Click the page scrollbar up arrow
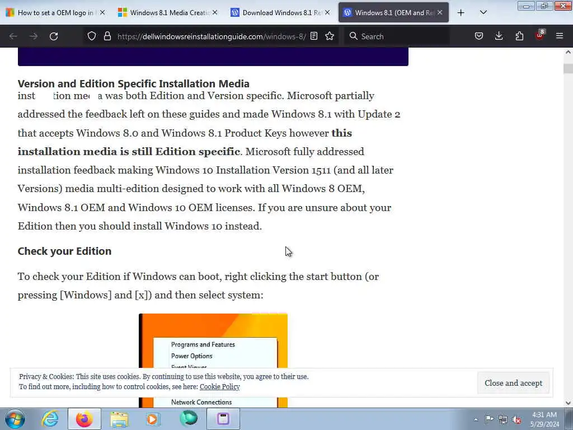 pos(568,52)
